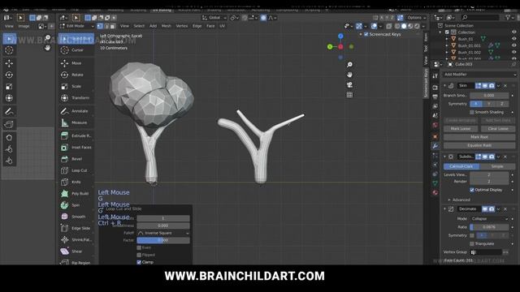The width and height of the screenshot is (520, 292).
Task: Expand the Bush_01.001 tree item
Action: pyautogui.click(x=447, y=45)
